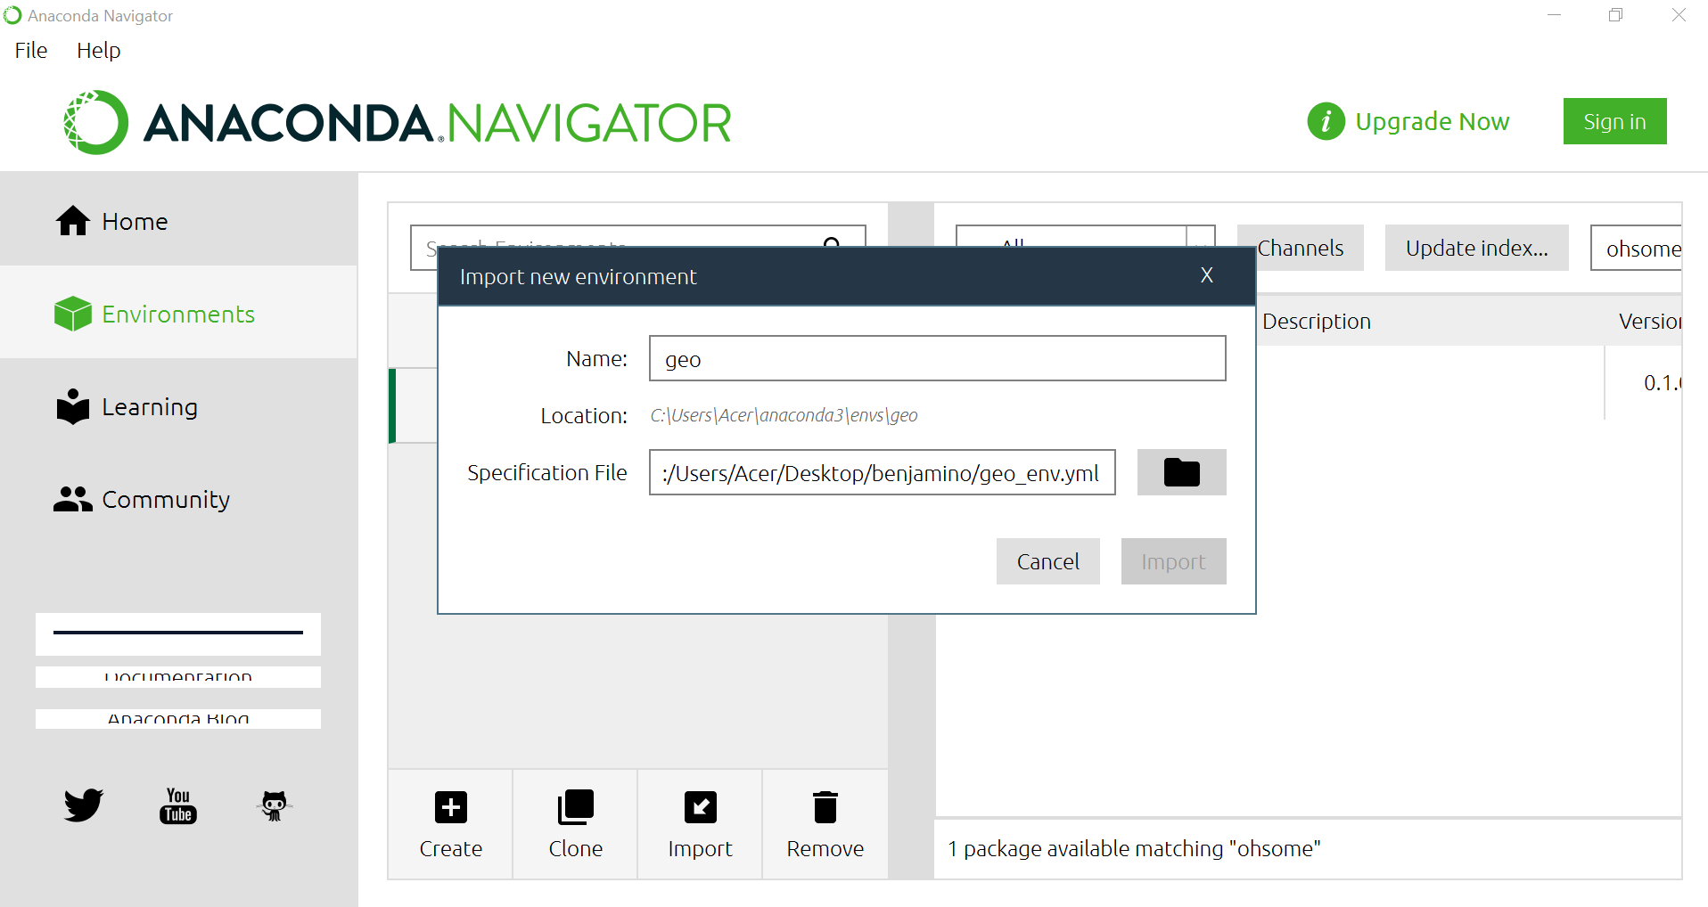Click the Search Environments field
The image size is (1708, 907).
click(638, 236)
